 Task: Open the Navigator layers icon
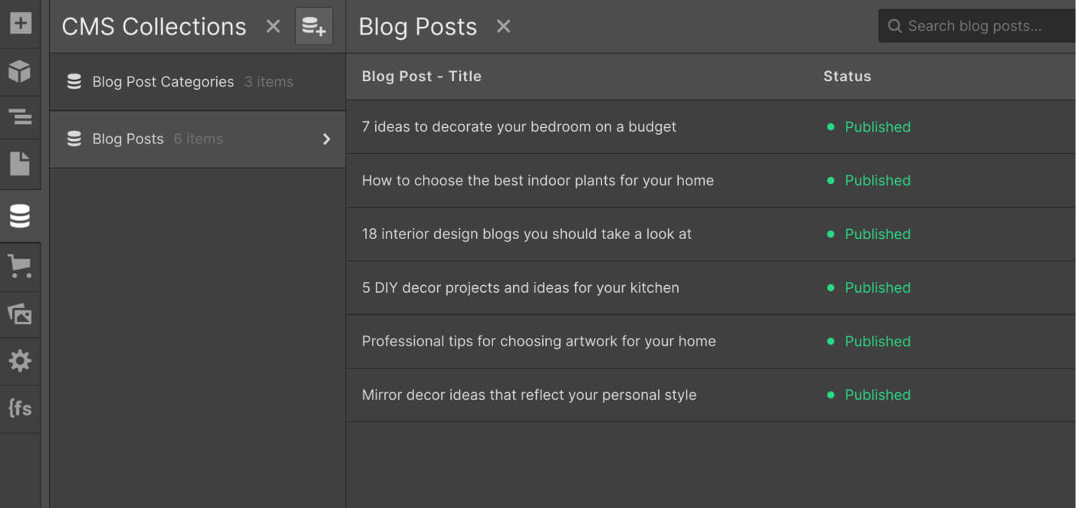pyautogui.click(x=20, y=117)
